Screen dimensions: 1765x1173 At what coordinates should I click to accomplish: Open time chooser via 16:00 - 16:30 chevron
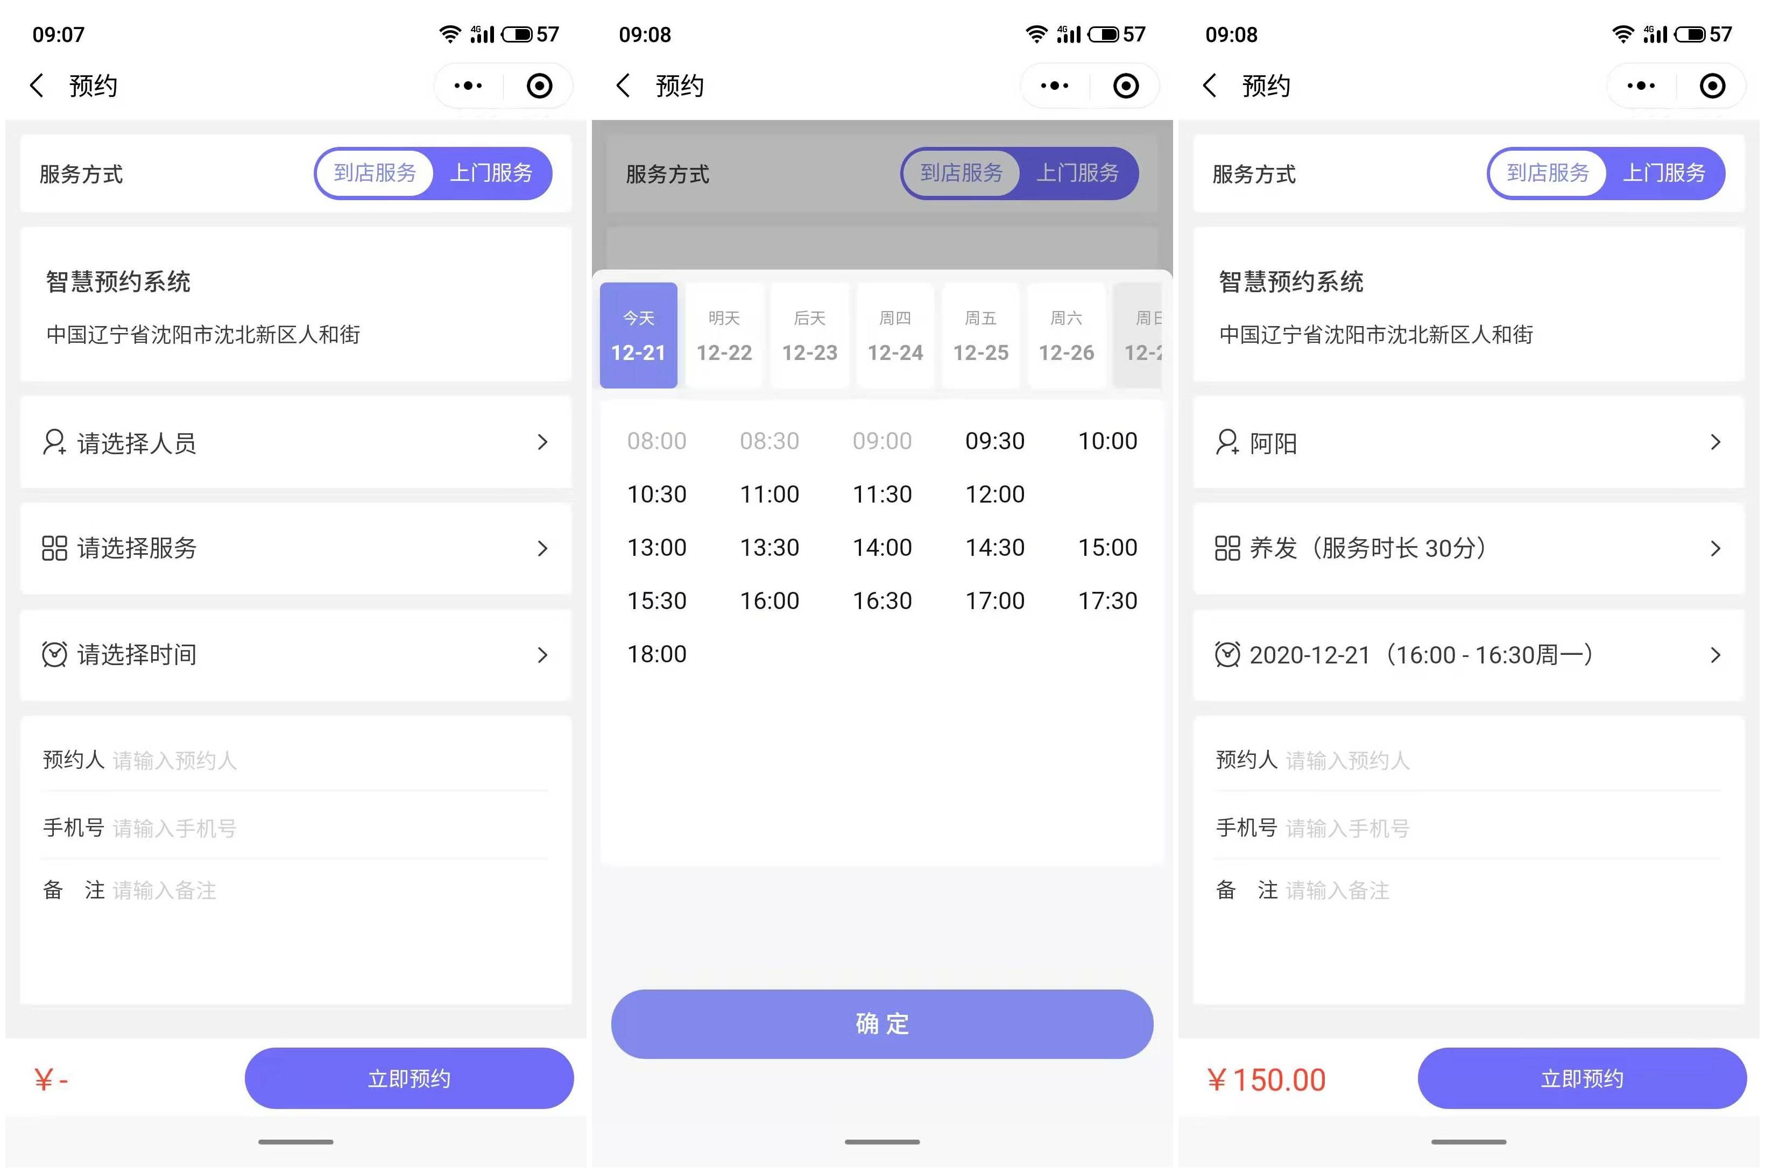1715,655
